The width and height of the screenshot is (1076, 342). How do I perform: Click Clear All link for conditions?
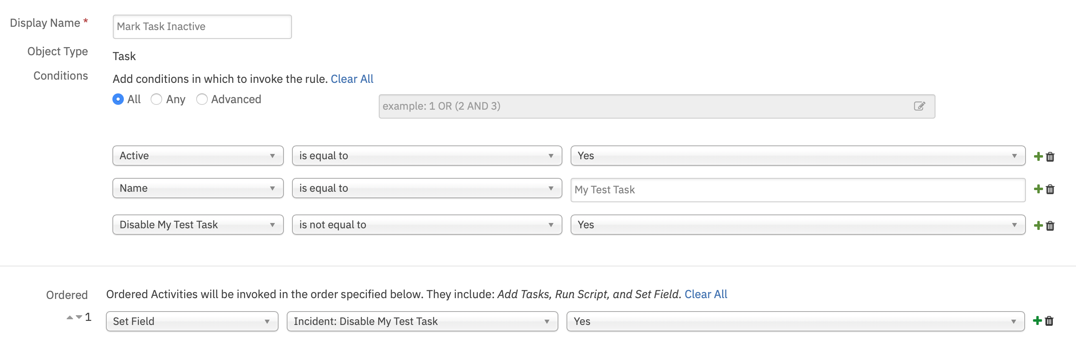point(352,79)
